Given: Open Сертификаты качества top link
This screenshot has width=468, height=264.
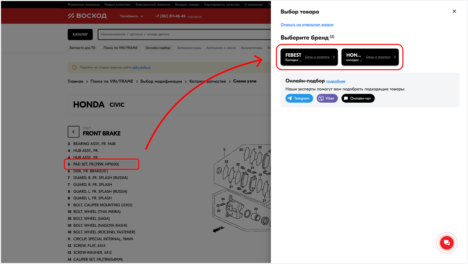Looking at the screenshot, I should 222,5.
